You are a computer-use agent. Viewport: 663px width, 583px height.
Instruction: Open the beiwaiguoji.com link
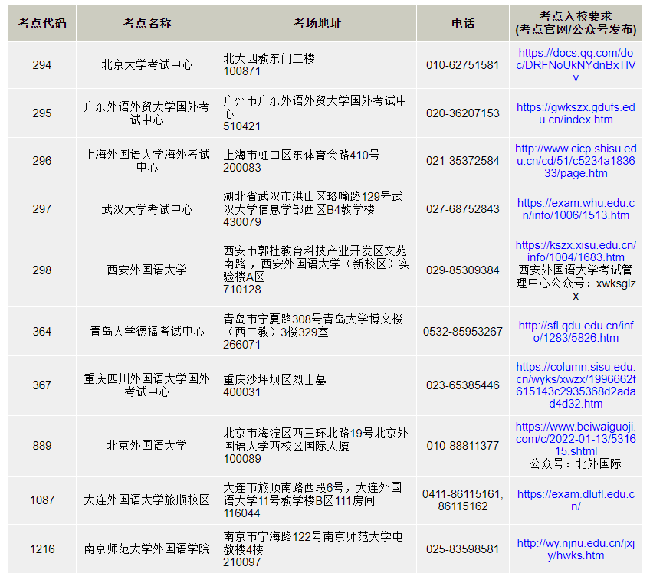(576, 439)
